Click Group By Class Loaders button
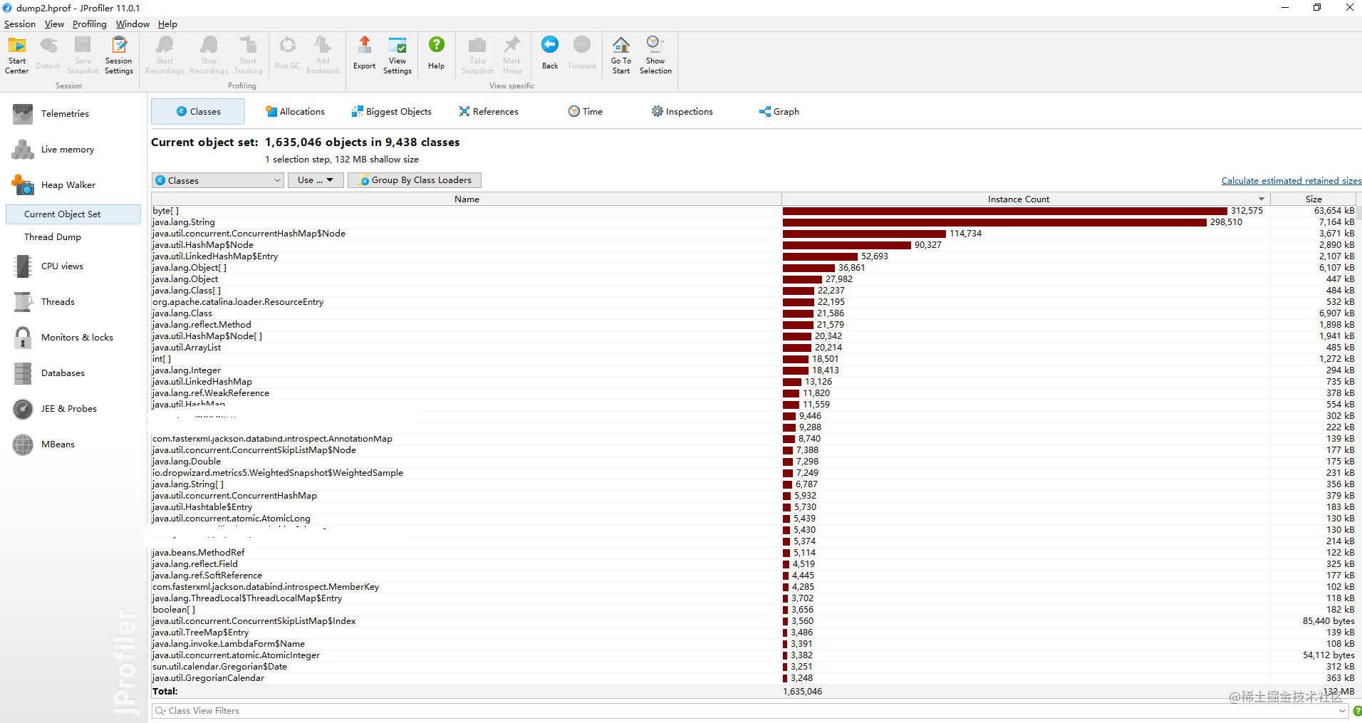Image resolution: width=1362 pixels, height=723 pixels. 415,180
